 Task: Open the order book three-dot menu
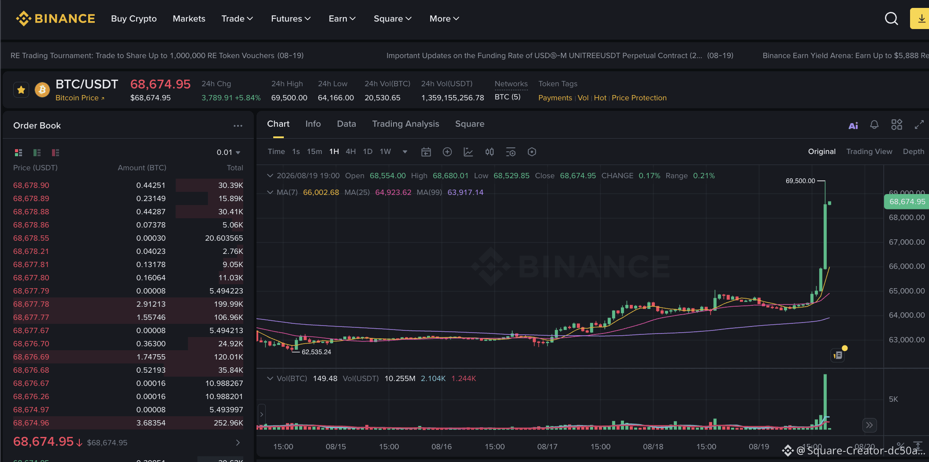[238, 126]
